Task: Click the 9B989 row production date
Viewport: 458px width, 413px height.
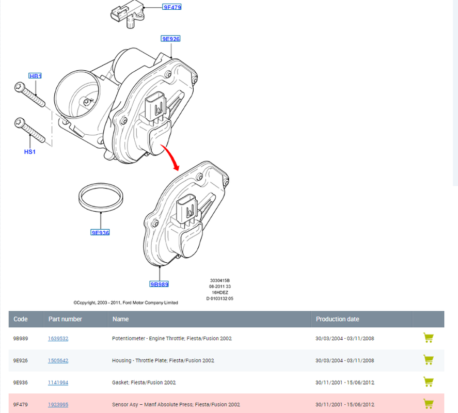Action: click(x=345, y=339)
